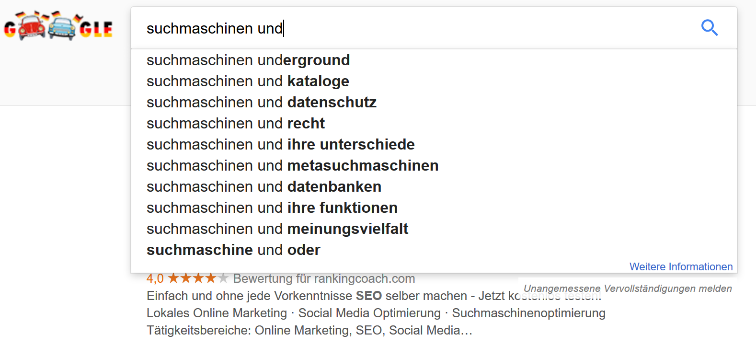
Task: Open the 'Weitere Informationen' link
Action: [x=681, y=266]
